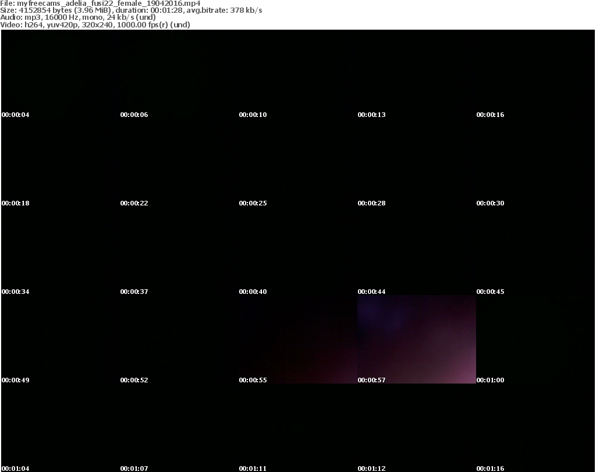The image size is (596, 472).
Task: Select the thumbnail stamped 00:00:57
Action: tap(417, 339)
